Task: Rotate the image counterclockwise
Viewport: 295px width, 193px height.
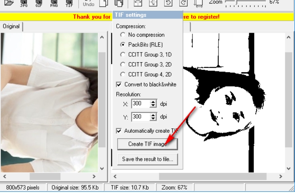Action: (x=168, y=3)
